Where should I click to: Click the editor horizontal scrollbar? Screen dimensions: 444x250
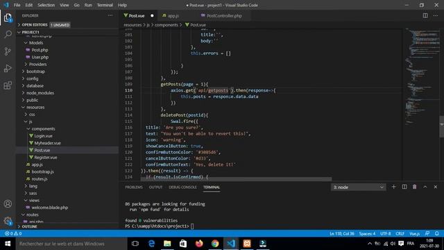coord(236,179)
